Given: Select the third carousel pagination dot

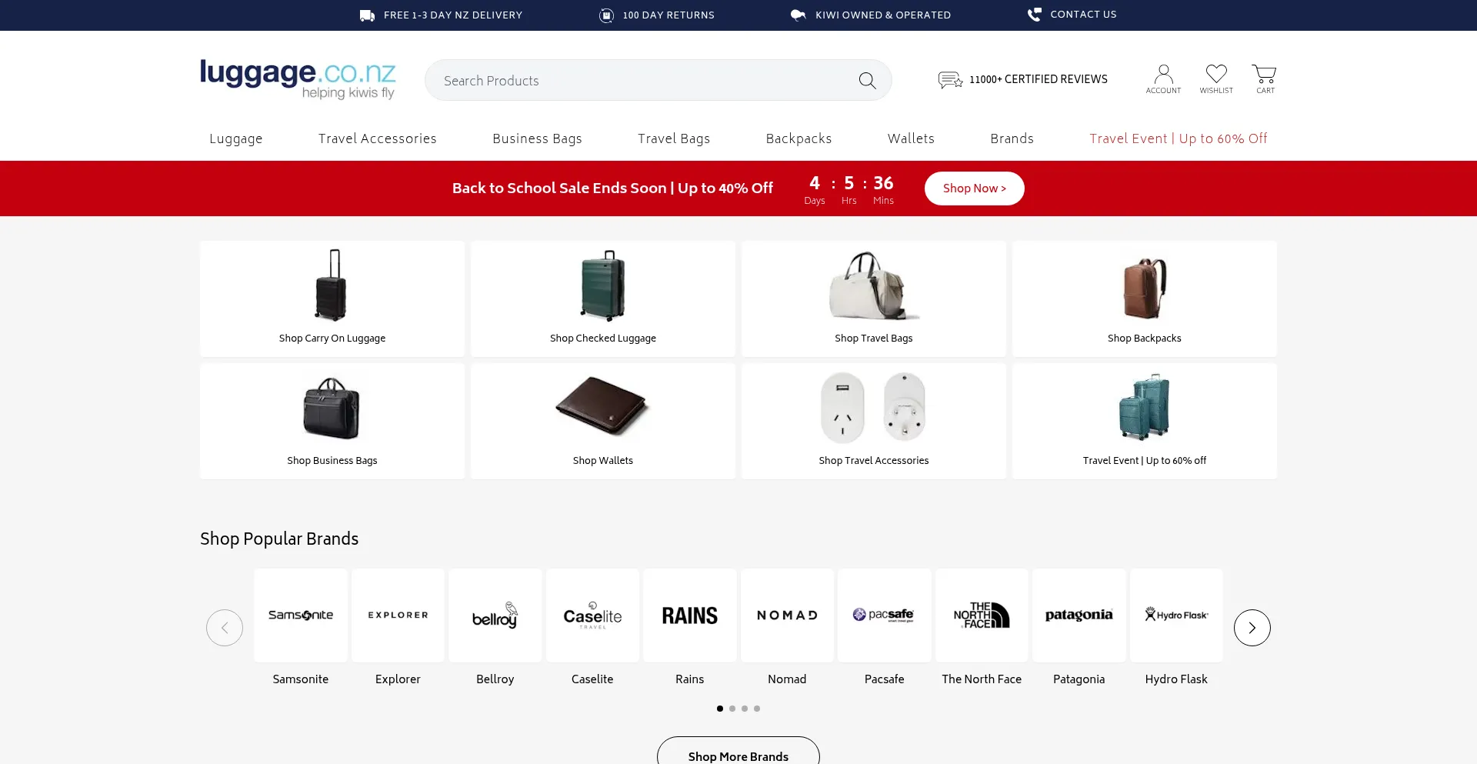Looking at the screenshot, I should pos(745,709).
